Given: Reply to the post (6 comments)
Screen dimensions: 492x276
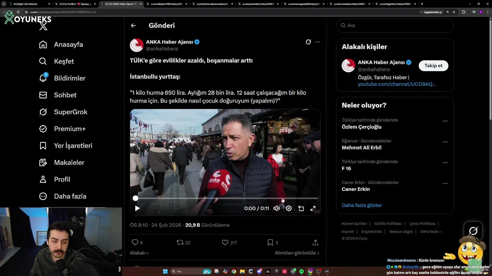Looking at the screenshot, I should tap(137, 242).
